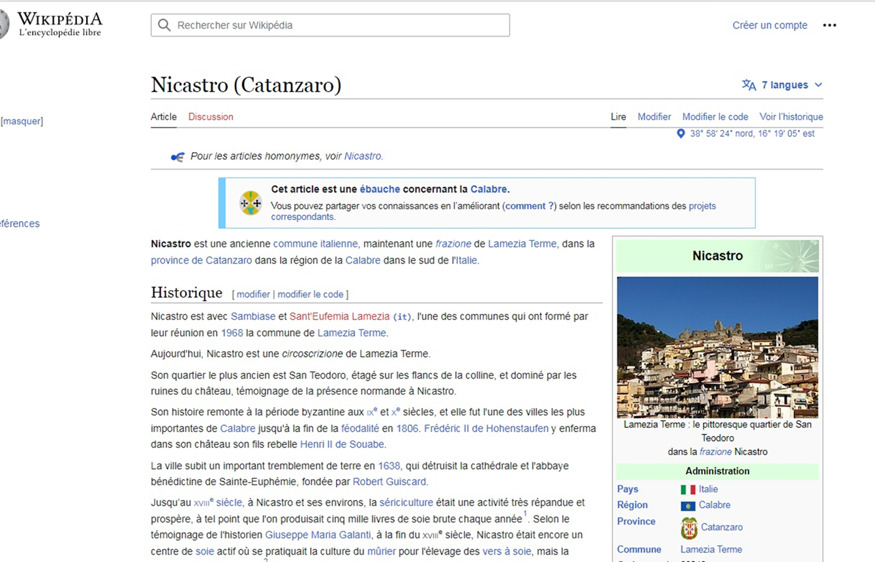This screenshot has width=875, height=562.
Task: Click [masquer] to hide the sidebar
Action: [x=22, y=121]
